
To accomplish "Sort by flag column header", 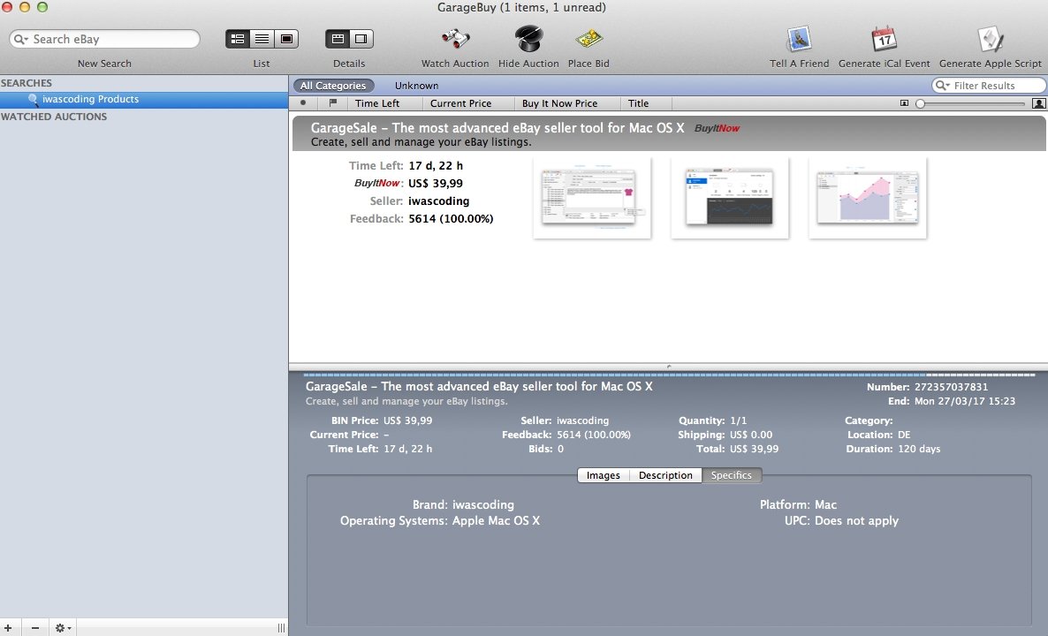I will 333,102.
